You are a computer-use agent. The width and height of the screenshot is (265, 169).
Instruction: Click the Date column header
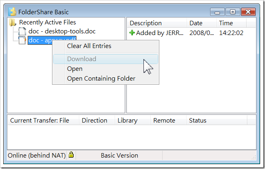pyautogui.click(x=202, y=23)
